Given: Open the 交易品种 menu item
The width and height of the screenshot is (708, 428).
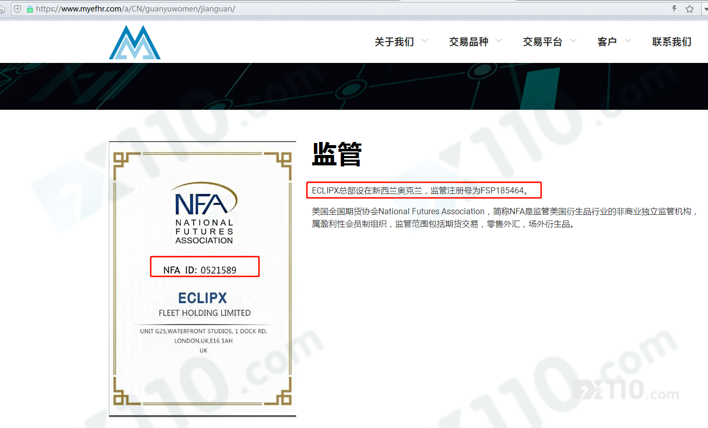Looking at the screenshot, I should pos(469,42).
